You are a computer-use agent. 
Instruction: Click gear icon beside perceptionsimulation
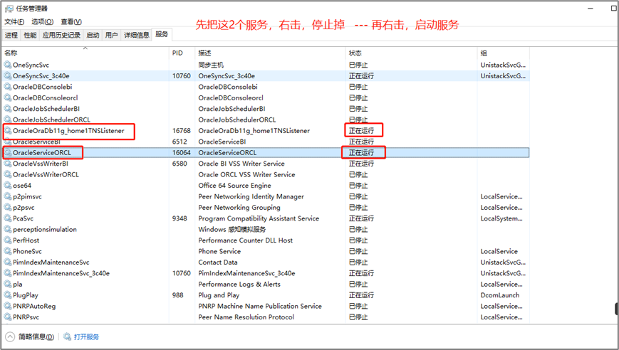(8, 229)
